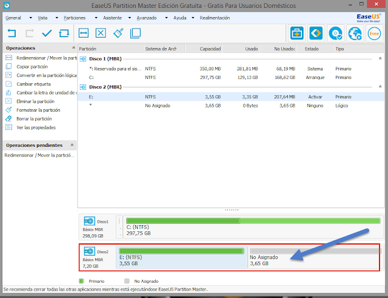Click the green Primario legend swatch

tap(81, 281)
